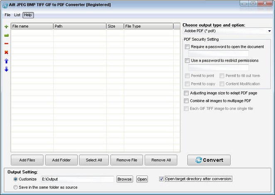Click the Browse button

[x=125, y=179]
